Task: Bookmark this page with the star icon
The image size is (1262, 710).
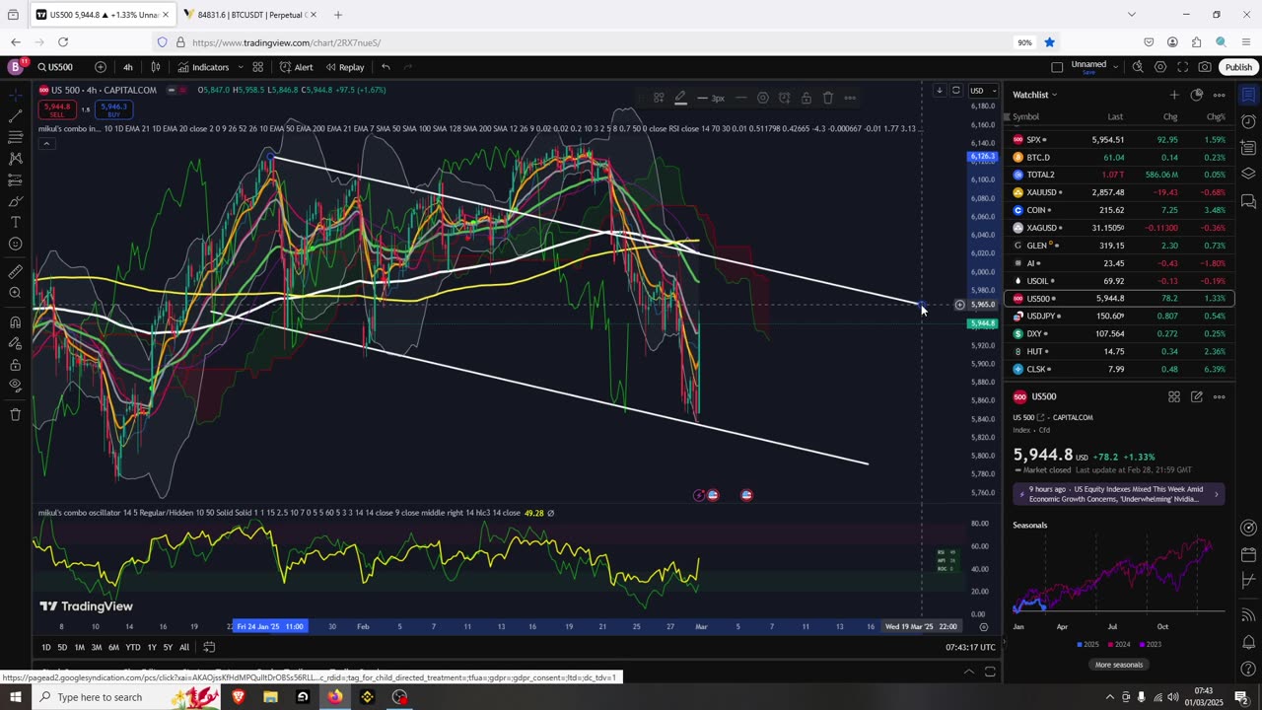Action: click(1049, 42)
